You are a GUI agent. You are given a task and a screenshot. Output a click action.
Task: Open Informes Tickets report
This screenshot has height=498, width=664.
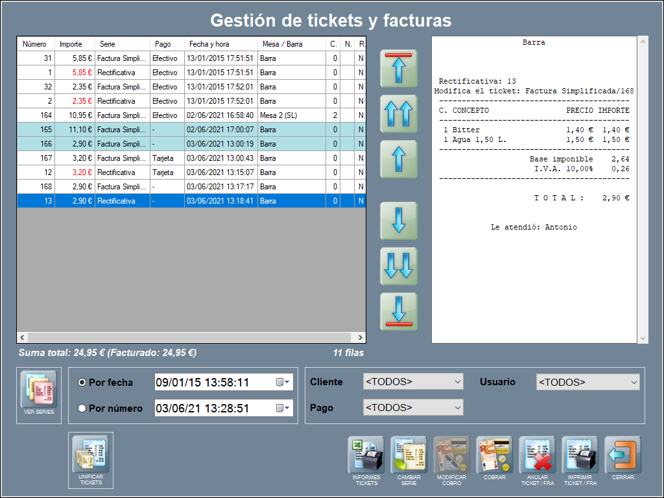tap(366, 456)
